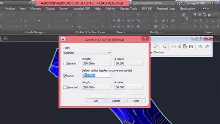The image size is (220, 124).
Task: Switch to the BIM 360 tab
Action: pyautogui.click(x=147, y=9)
